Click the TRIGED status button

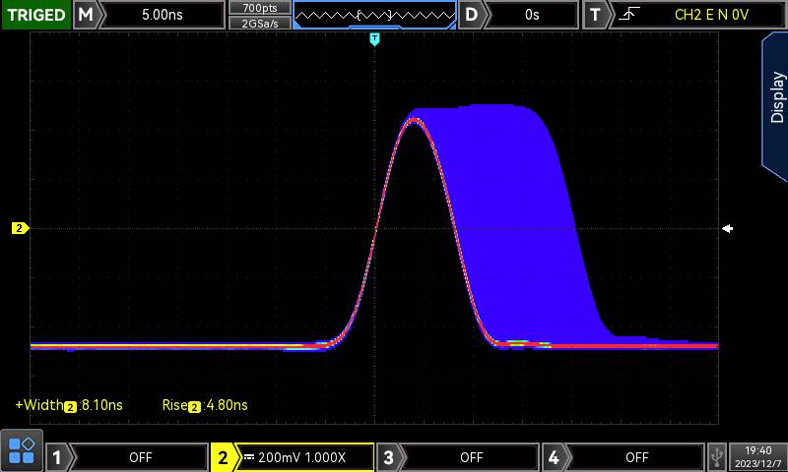tap(35, 15)
